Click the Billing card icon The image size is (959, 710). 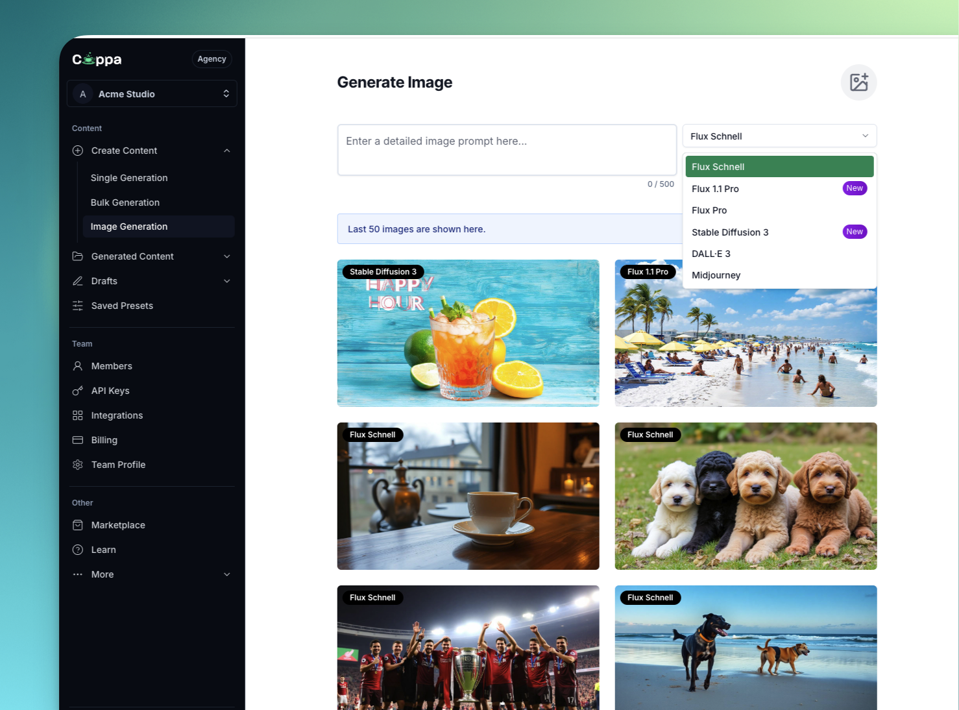point(78,440)
